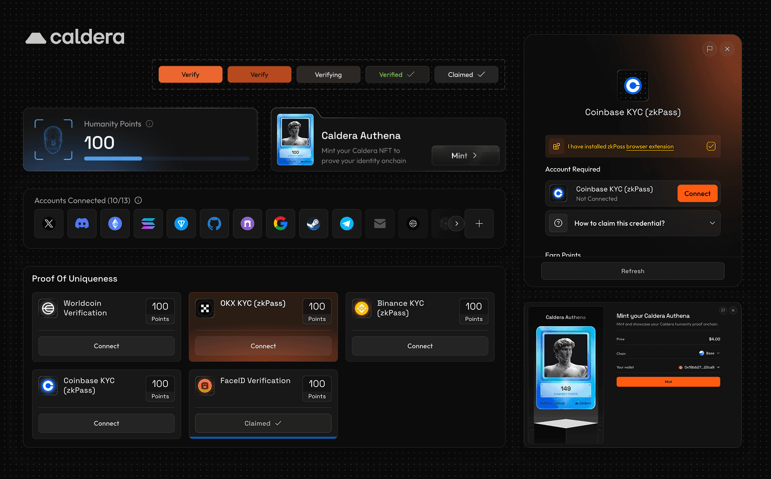Click the flag icon in Coinbase KYC panel
Screen dimensions: 771x479
pyautogui.click(x=709, y=49)
